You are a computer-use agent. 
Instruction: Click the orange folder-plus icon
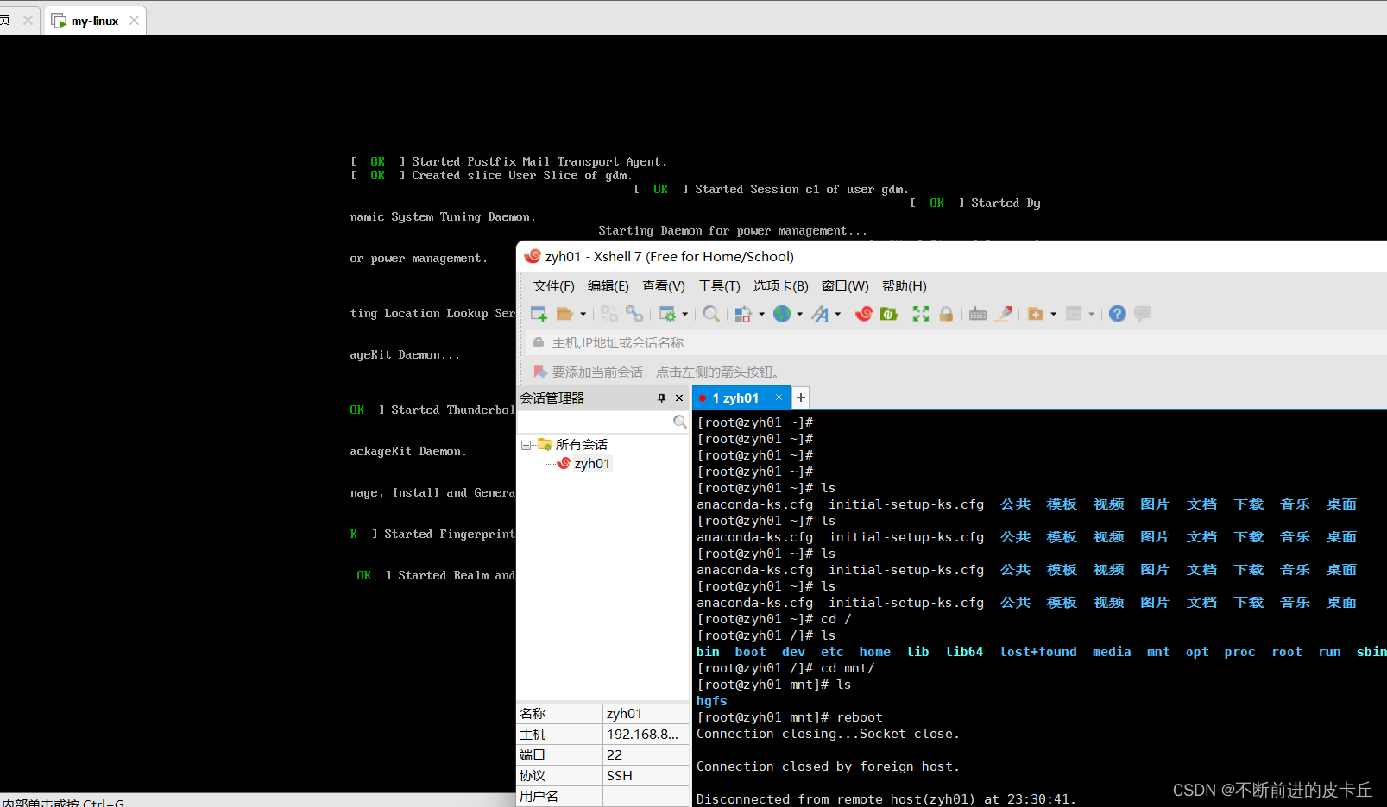pos(1036,314)
